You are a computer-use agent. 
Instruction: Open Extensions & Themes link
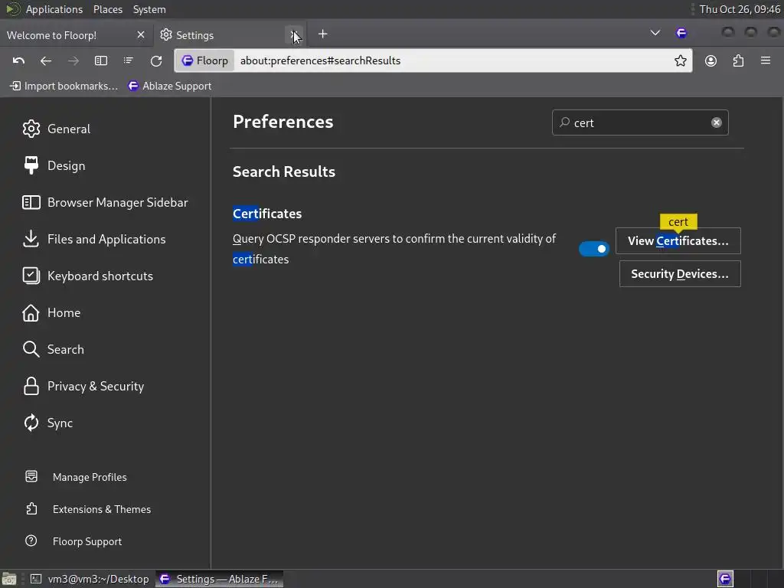pyautogui.click(x=87, y=509)
